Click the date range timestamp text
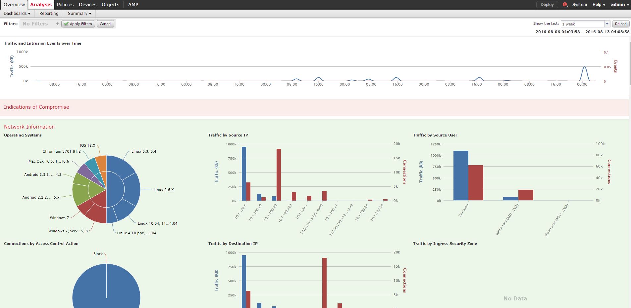This screenshot has height=308, width=631. [582, 32]
